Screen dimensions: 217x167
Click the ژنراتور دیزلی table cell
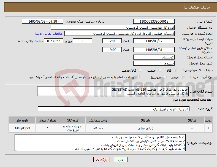(145, 128)
